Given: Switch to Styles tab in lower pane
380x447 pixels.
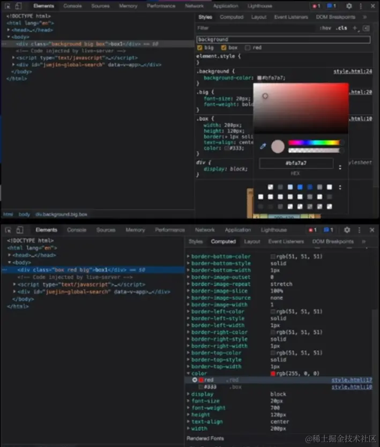Looking at the screenshot, I should (x=196, y=241).
